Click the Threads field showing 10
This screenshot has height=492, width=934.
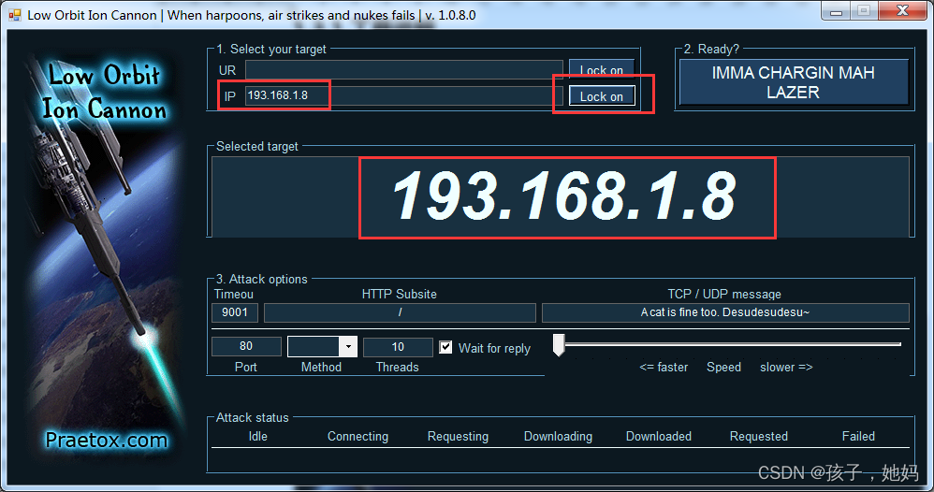398,347
